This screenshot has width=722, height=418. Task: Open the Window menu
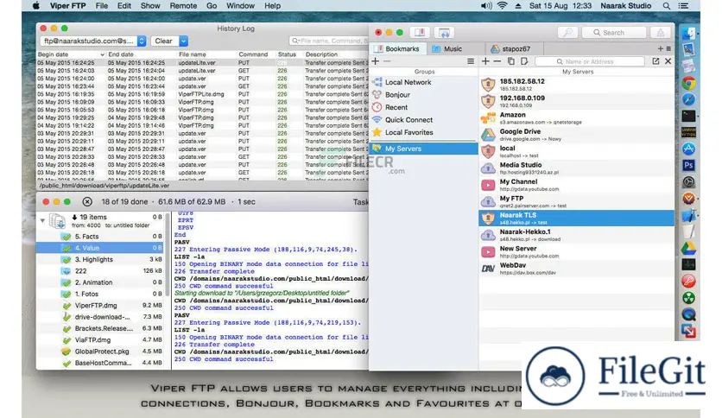point(240,6)
